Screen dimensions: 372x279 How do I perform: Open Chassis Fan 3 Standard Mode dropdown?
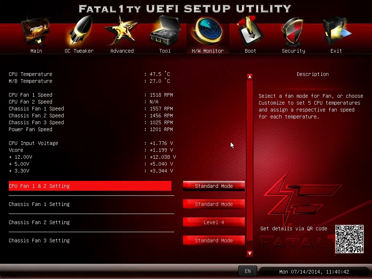(214, 240)
